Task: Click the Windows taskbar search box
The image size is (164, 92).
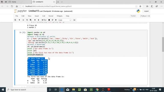Action: pyautogui.click(x=26, y=90)
